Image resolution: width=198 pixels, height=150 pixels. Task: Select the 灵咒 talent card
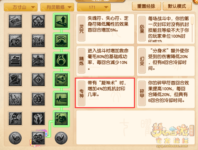tap(105, 29)
